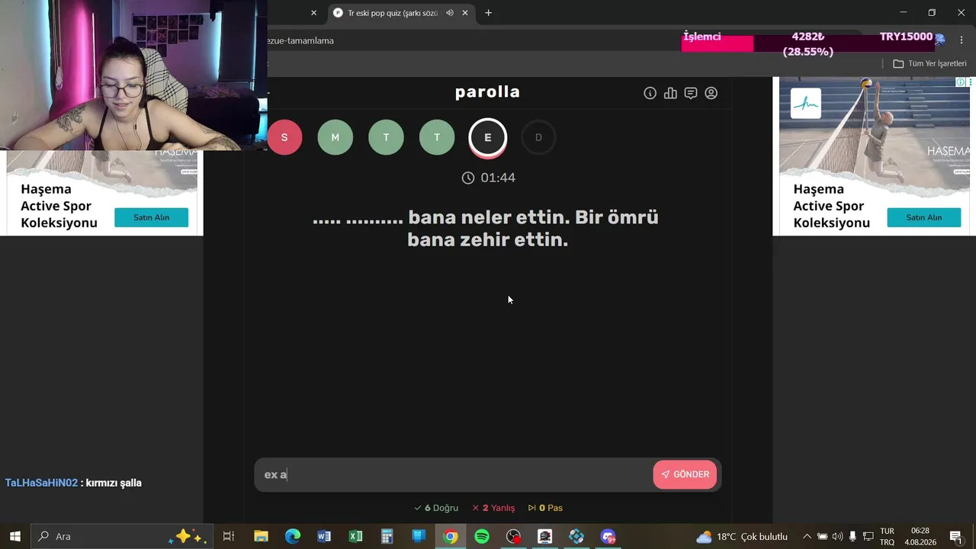Click the Windows taskbar search box
This screenshot has height=549, width=976.
(122, 537)
